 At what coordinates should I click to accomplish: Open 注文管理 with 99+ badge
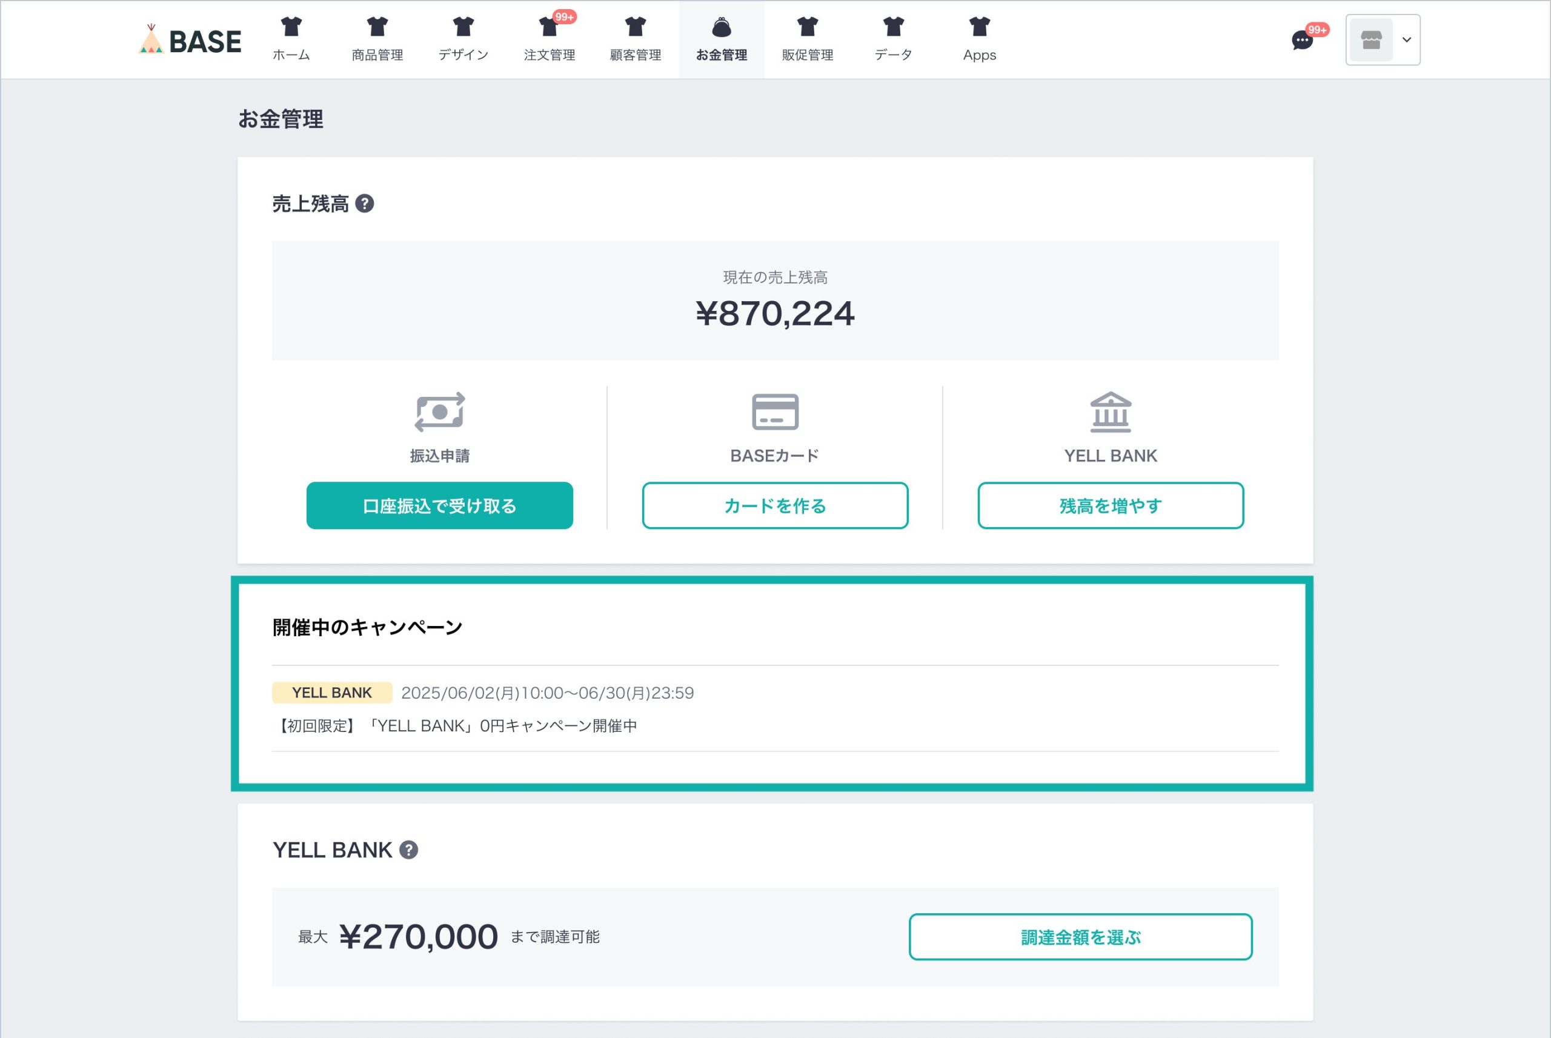(x=549, y=39)
